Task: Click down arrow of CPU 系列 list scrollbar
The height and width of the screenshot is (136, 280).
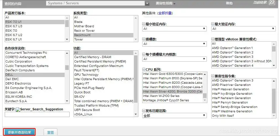Action: (205, 100)
